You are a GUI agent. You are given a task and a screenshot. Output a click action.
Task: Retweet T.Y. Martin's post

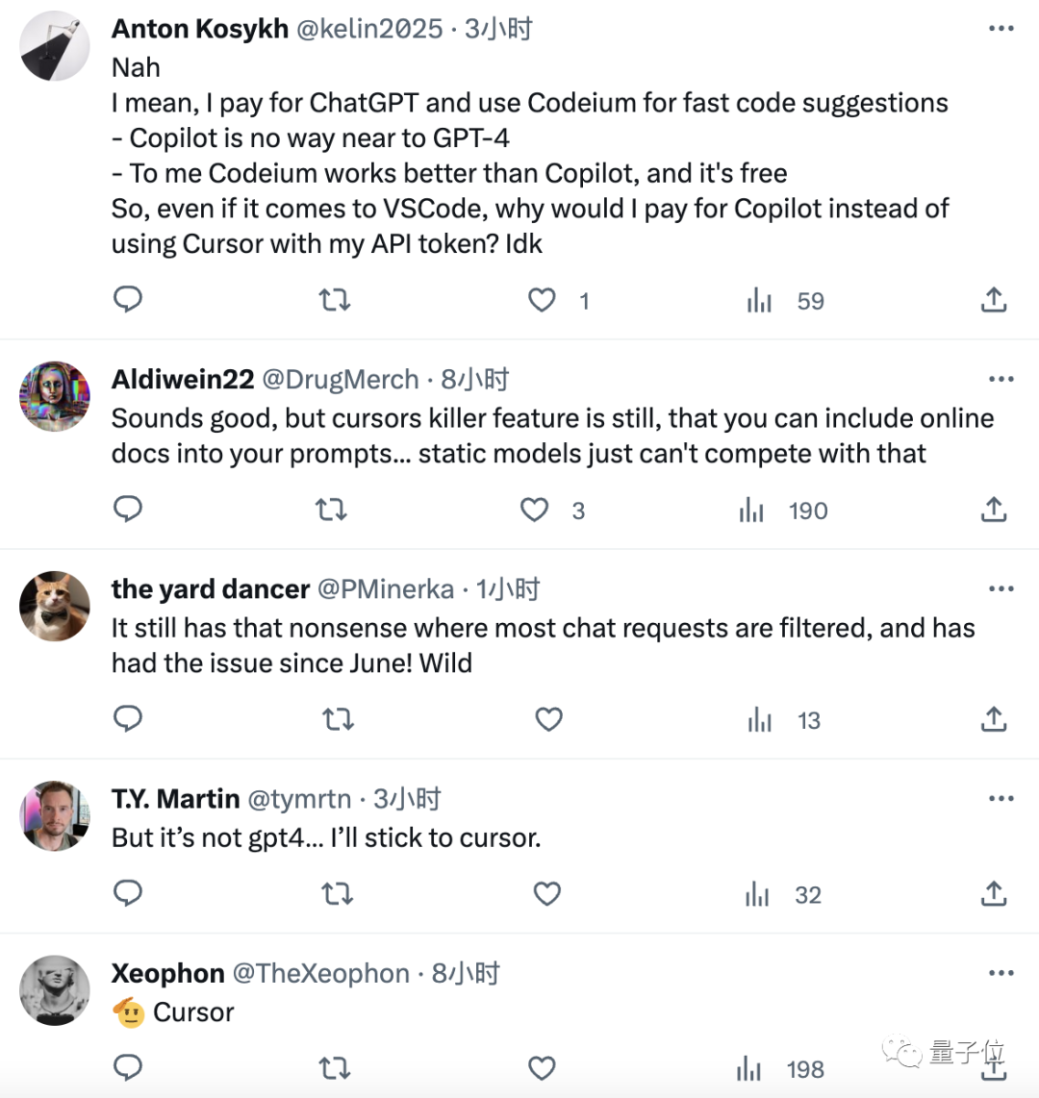pos(337,894)
